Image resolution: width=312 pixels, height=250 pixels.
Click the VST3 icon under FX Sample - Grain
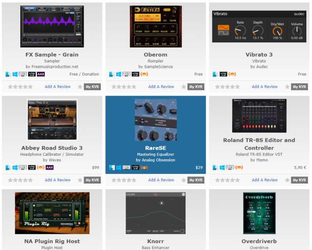coord(32,74)
